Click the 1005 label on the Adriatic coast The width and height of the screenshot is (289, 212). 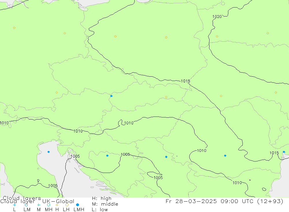[75, 156]
